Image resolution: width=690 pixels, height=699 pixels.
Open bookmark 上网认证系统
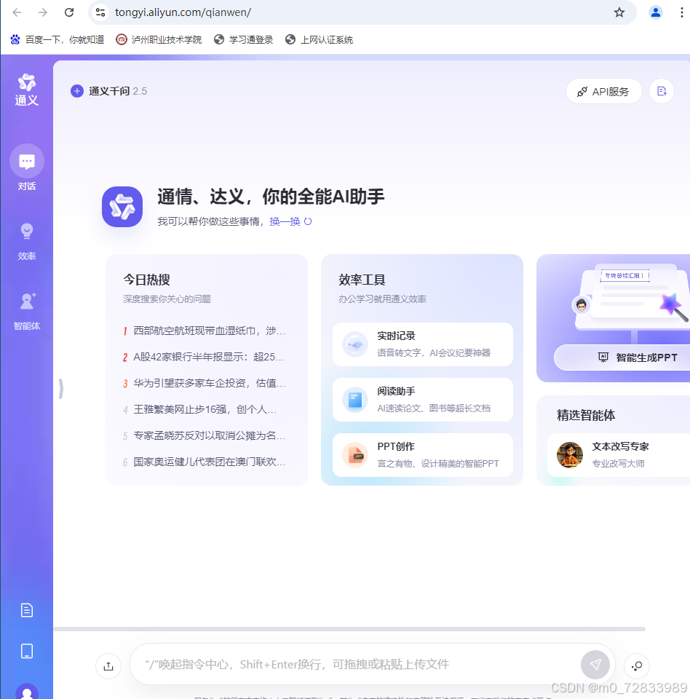pyautogui.click(x=319, y=39)
